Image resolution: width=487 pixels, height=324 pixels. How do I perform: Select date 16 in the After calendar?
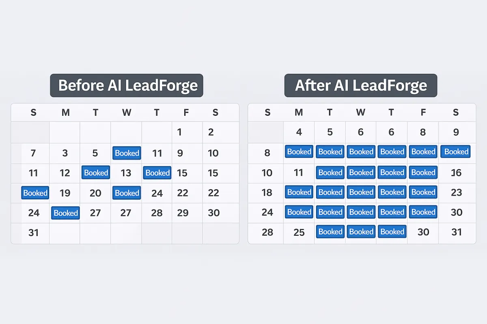pos(457,173)
